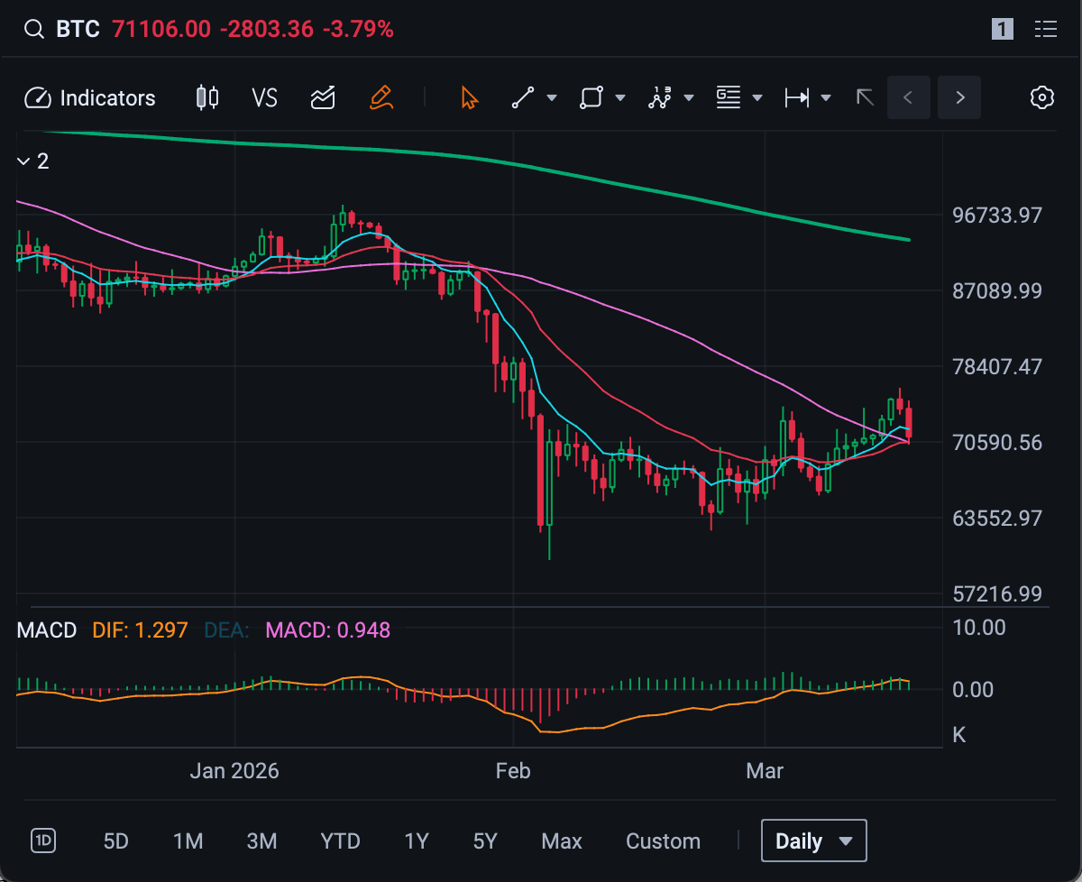Image resolution: width=1082 pixels, height=882 pixels.
Task: Go to next toolbar page arrow
Action: point(959,98)
